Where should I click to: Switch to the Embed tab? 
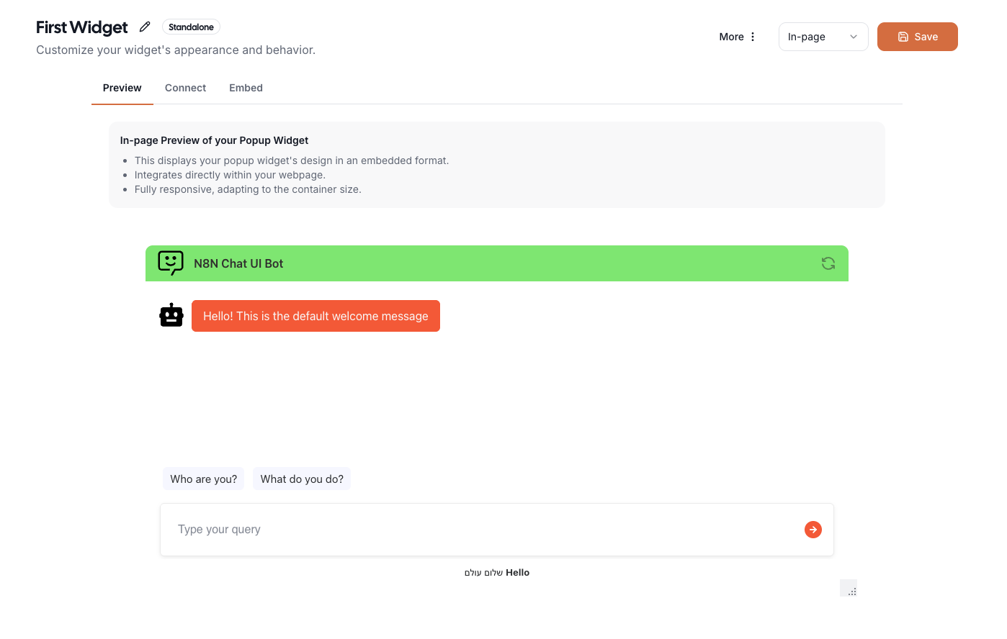[246, 88]
